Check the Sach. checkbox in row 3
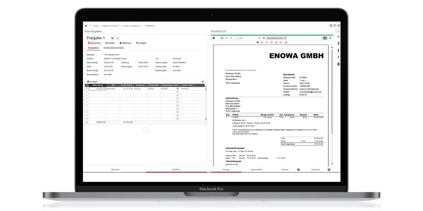 (x=177, y=95)
